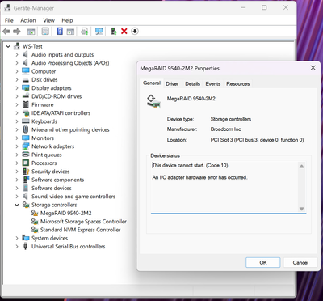Select Audio Processing Objects (APOs) item
This screenshot has width=323, height=301.
click(70, 63)
